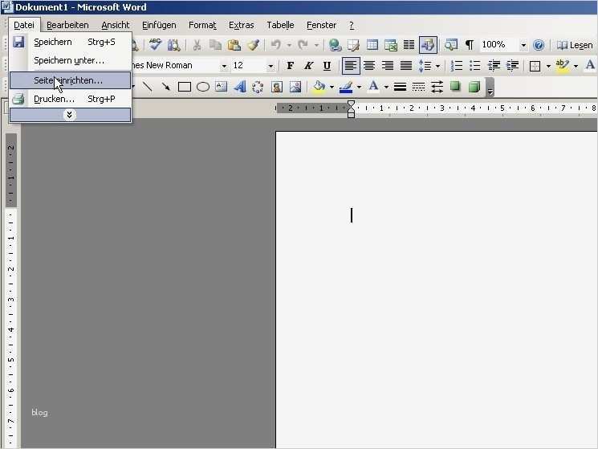Open the Einfügen menu
Viewport: 598px width, 449px height.
[x=159, y=25]
